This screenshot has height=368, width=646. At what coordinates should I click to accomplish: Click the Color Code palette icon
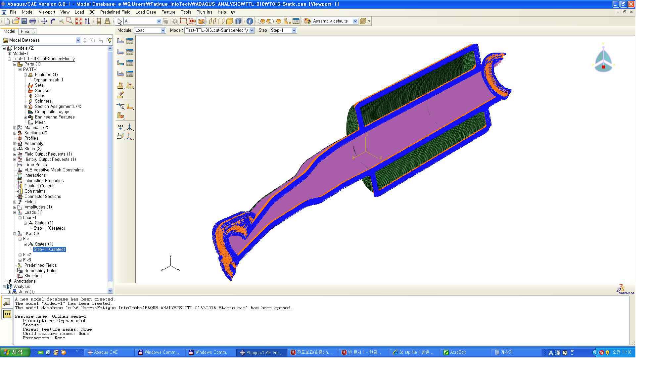pos(307,21)
